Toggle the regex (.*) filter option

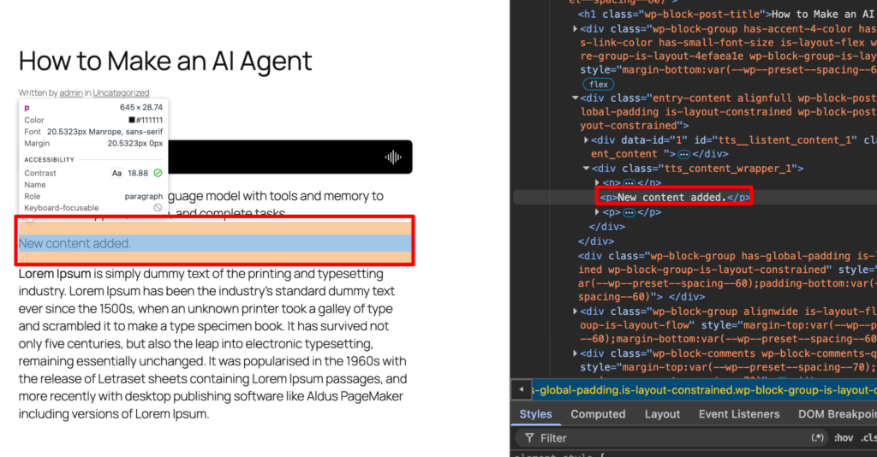point(817,438)
